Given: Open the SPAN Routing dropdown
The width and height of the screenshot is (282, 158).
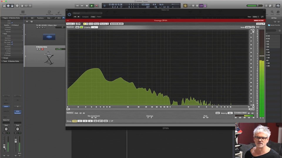Looking at the screenshot, I should tap(104, 24).
